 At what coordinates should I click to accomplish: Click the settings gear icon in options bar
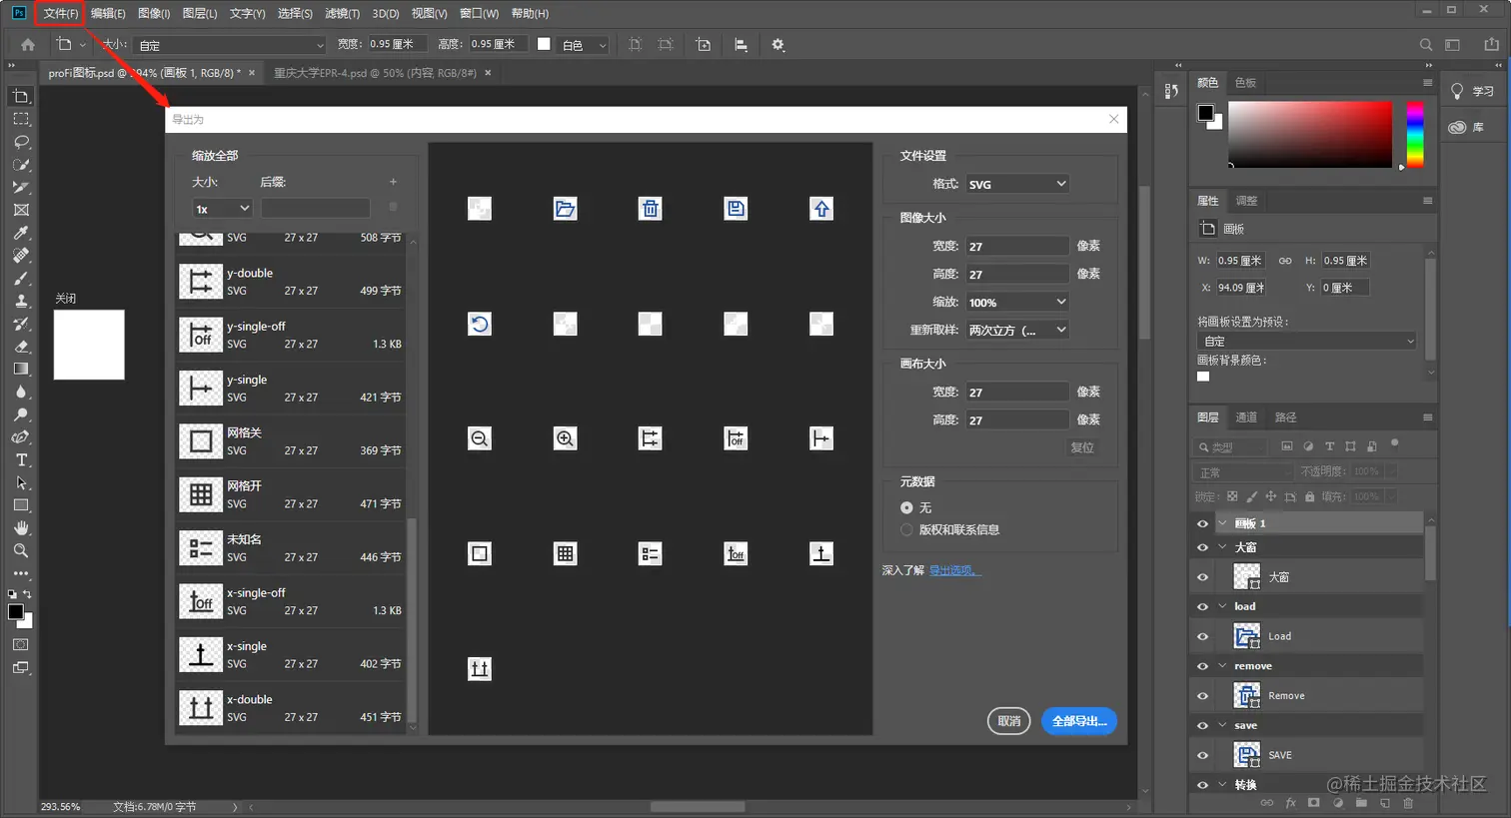777,45
